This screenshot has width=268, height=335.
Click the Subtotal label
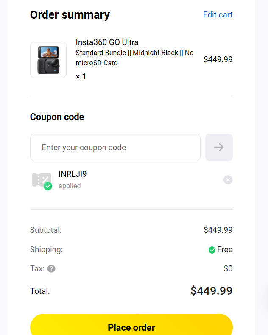click(46, 230)
